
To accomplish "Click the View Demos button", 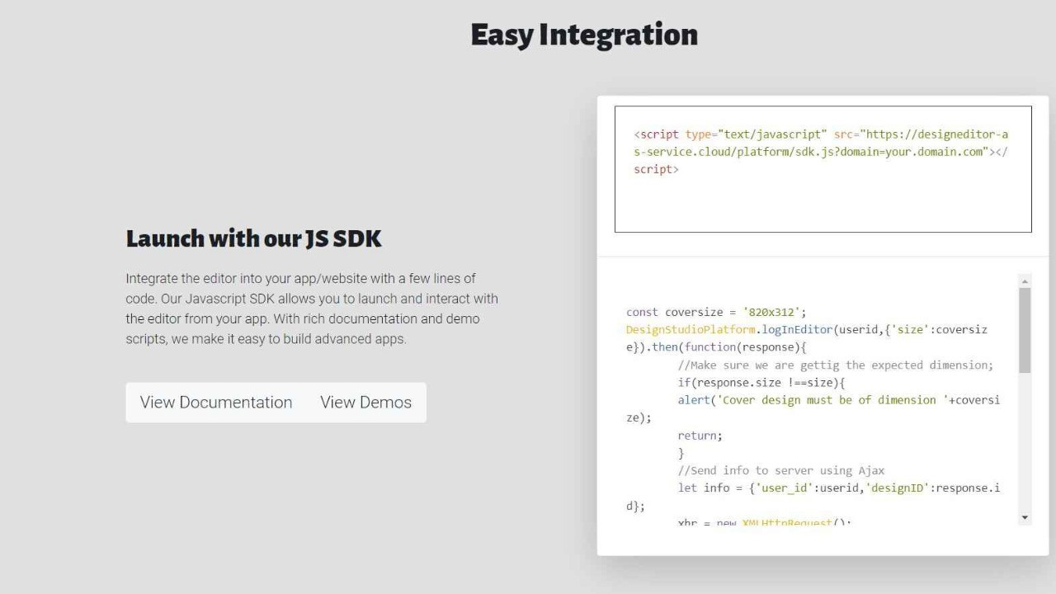I will (365, 402).
